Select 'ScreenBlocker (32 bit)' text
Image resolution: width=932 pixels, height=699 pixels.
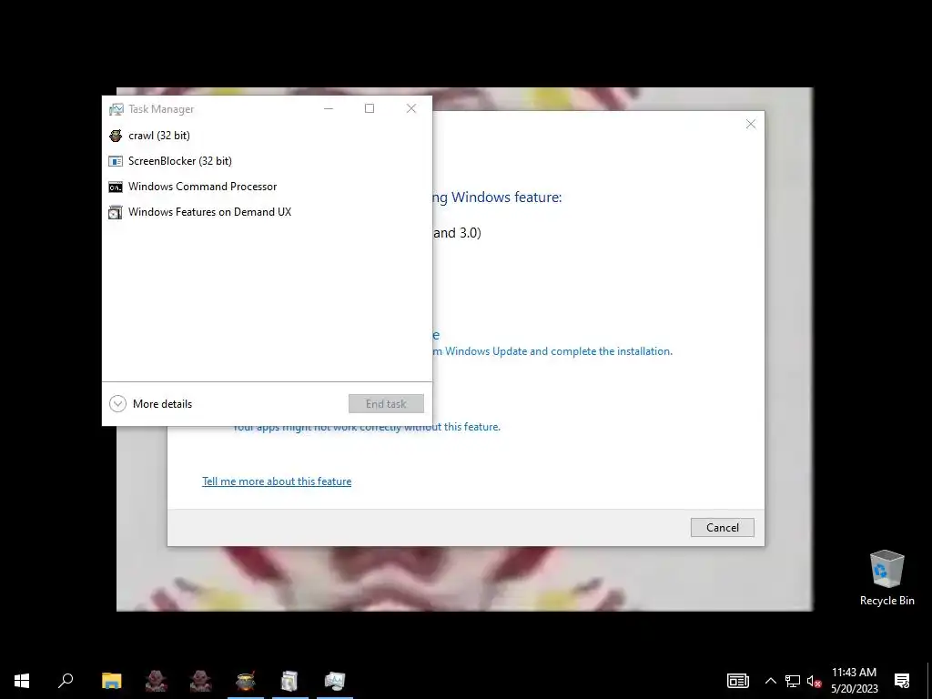point(180,161)
